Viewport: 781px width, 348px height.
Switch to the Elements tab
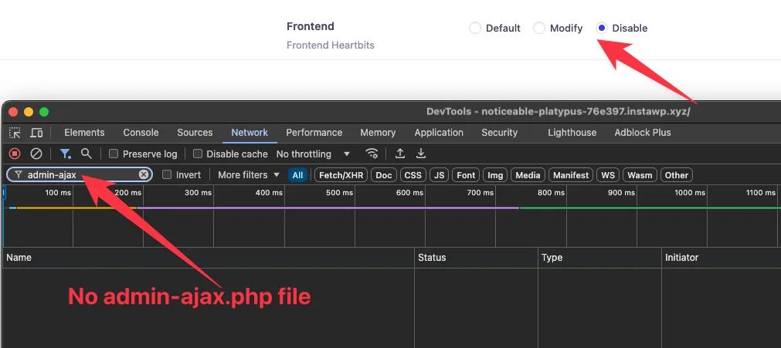[x=84, y=133]
